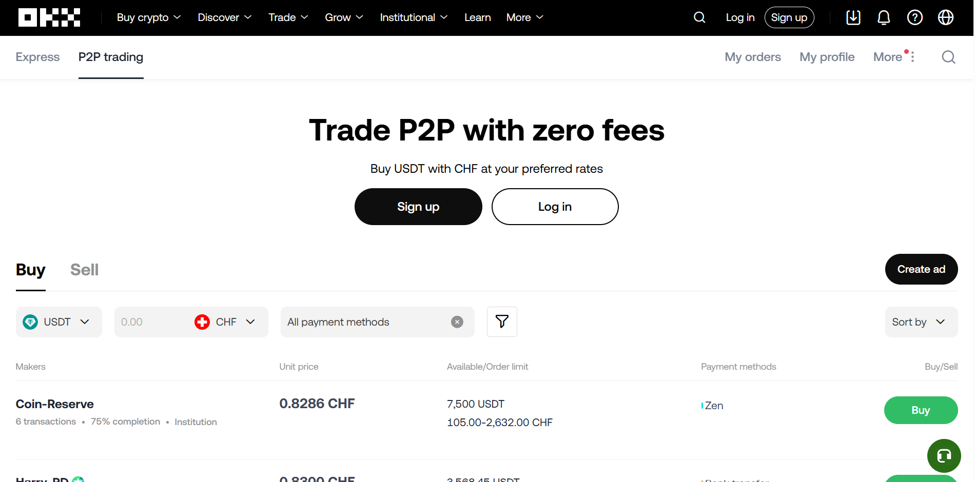
Task: Clear the All payment methods selection
Action: tap(457, 322)
